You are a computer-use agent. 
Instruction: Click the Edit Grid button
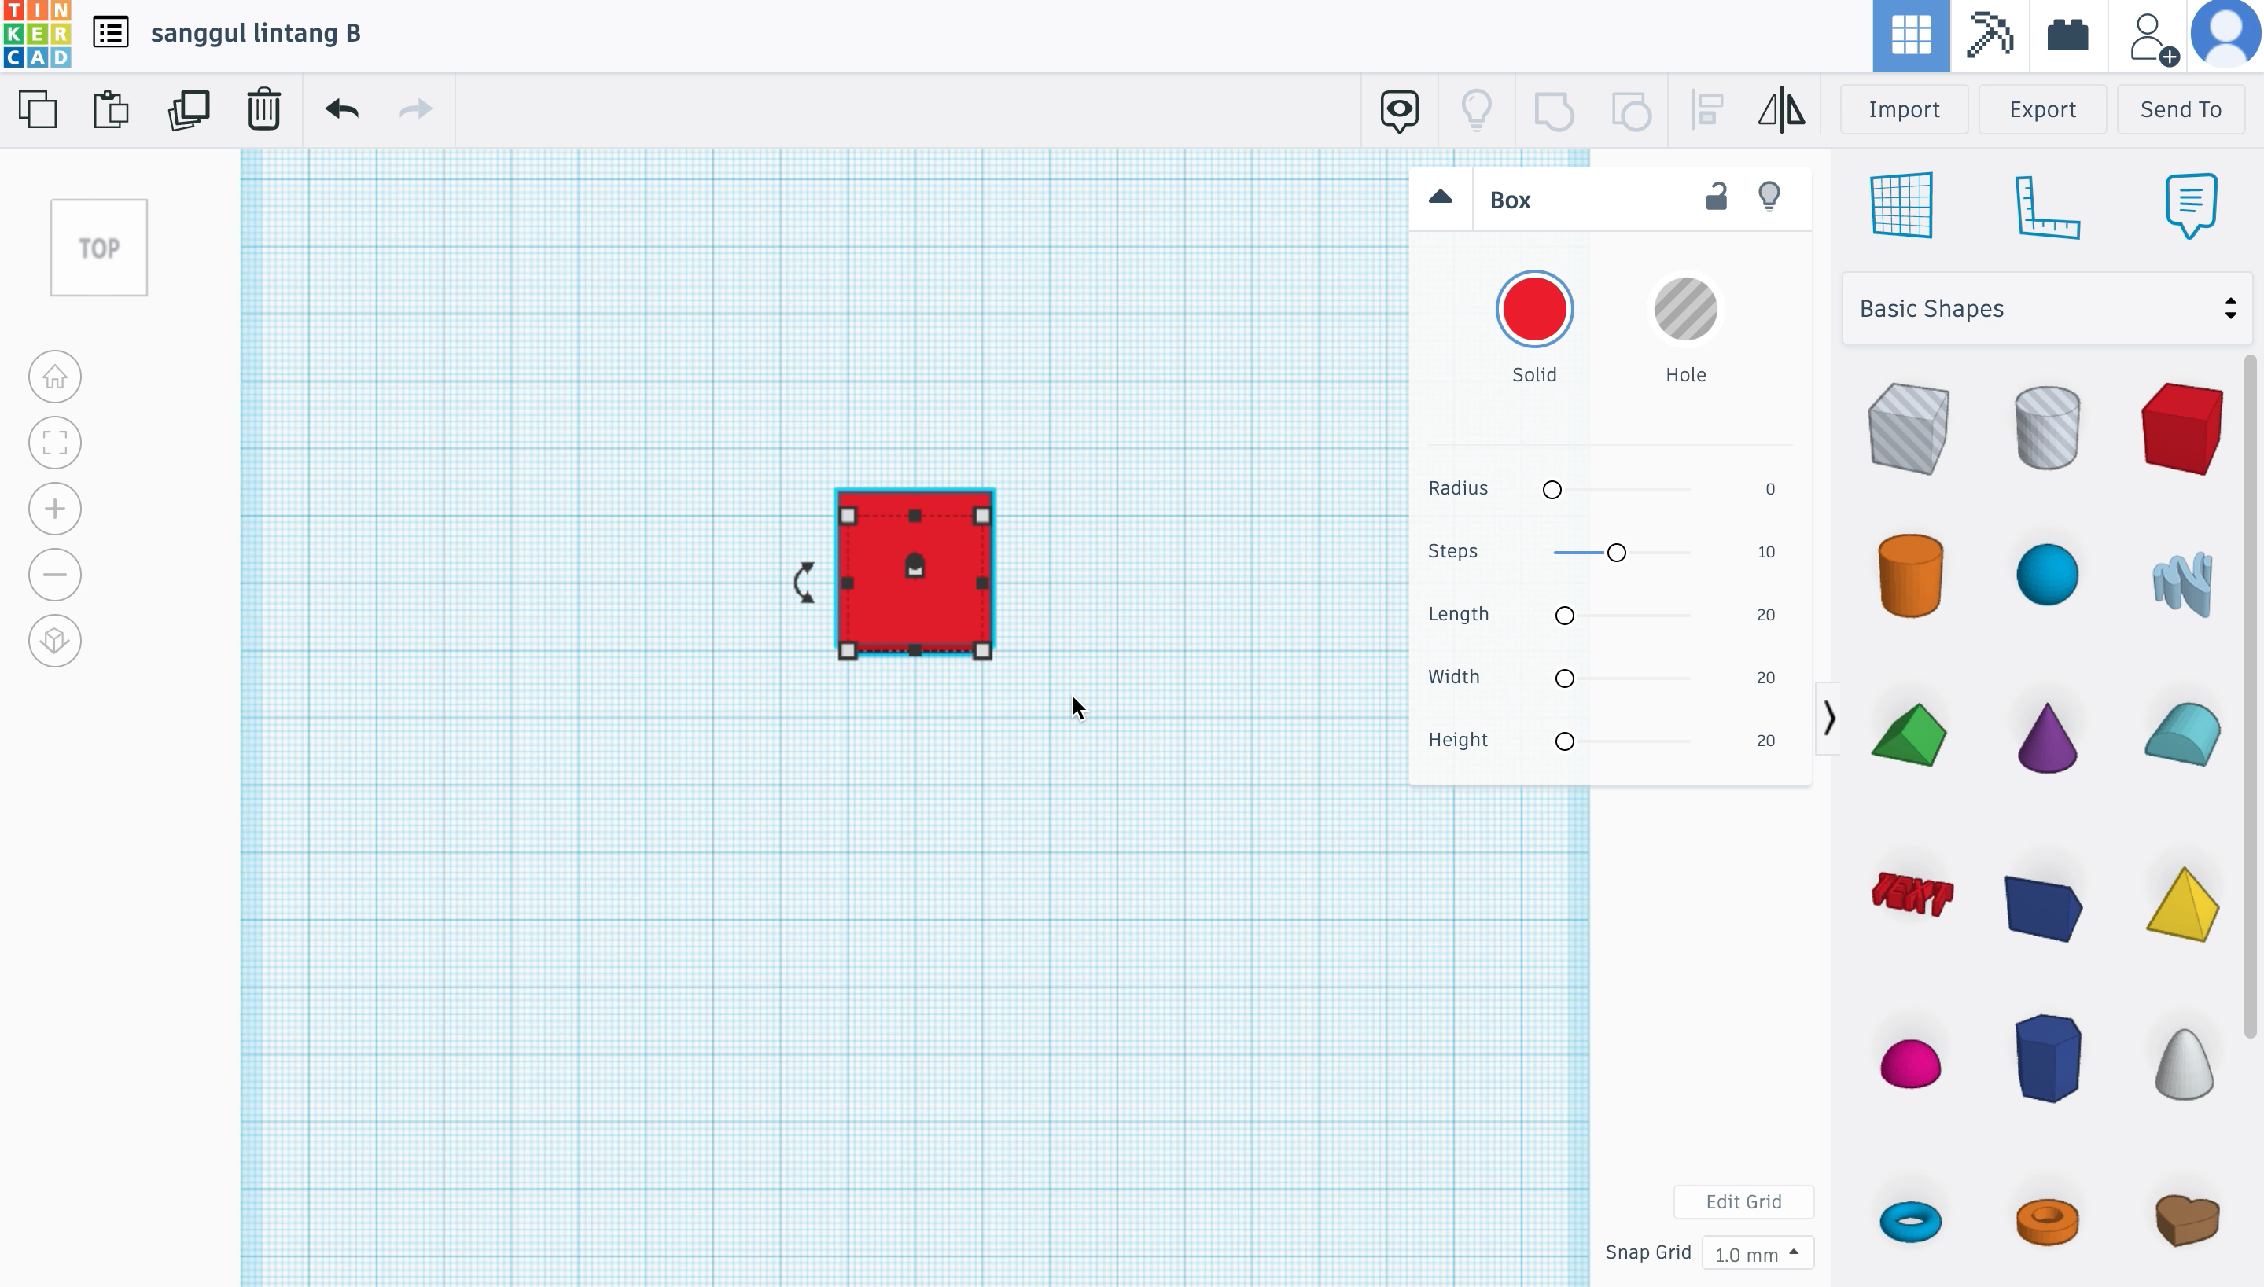pos(1743,1201)
